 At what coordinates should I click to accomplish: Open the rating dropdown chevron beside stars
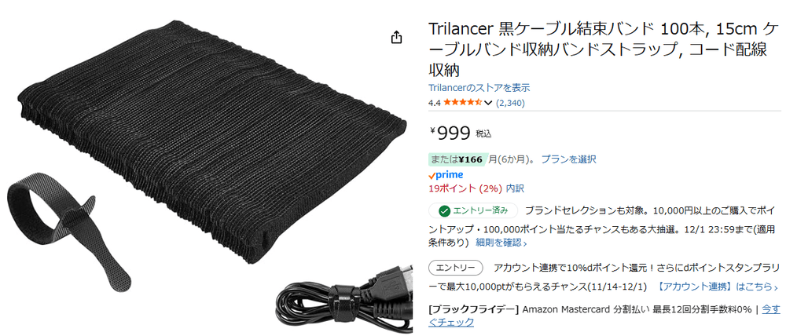click(488, 103)
